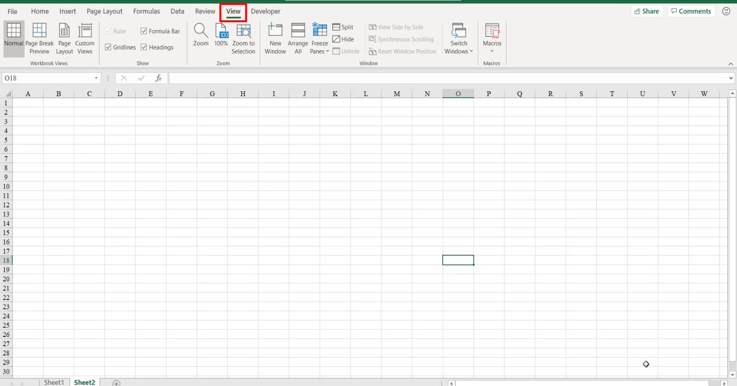Open the Freeze Panes dropdown
This screenshot has height=386, width=737.
point(319,38)
